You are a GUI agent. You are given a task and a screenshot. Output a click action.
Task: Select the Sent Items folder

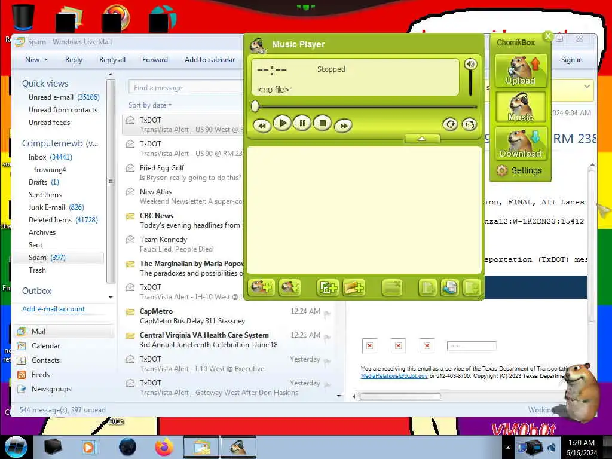click(45, 194)
